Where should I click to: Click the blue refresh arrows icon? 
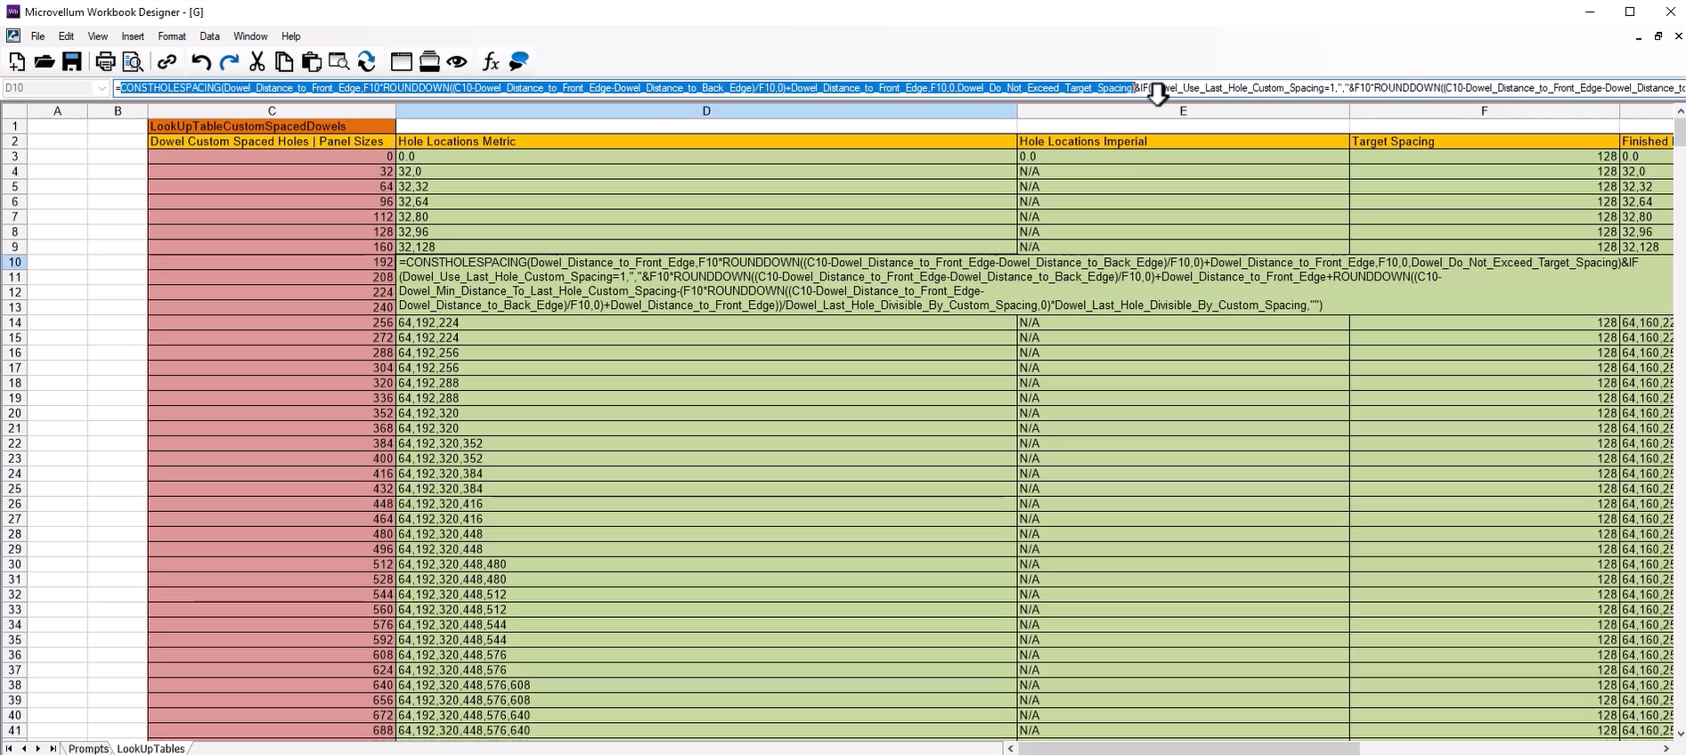click(367, 61)
